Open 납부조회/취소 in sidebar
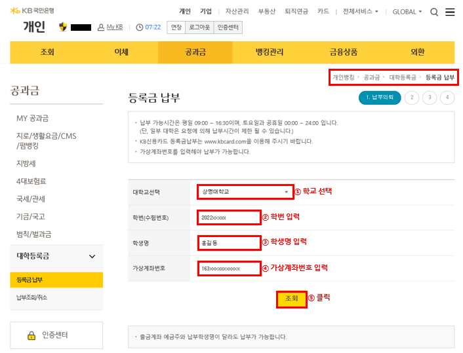The width and height of the screenshot is (463, 353). (x=31, y=297)
